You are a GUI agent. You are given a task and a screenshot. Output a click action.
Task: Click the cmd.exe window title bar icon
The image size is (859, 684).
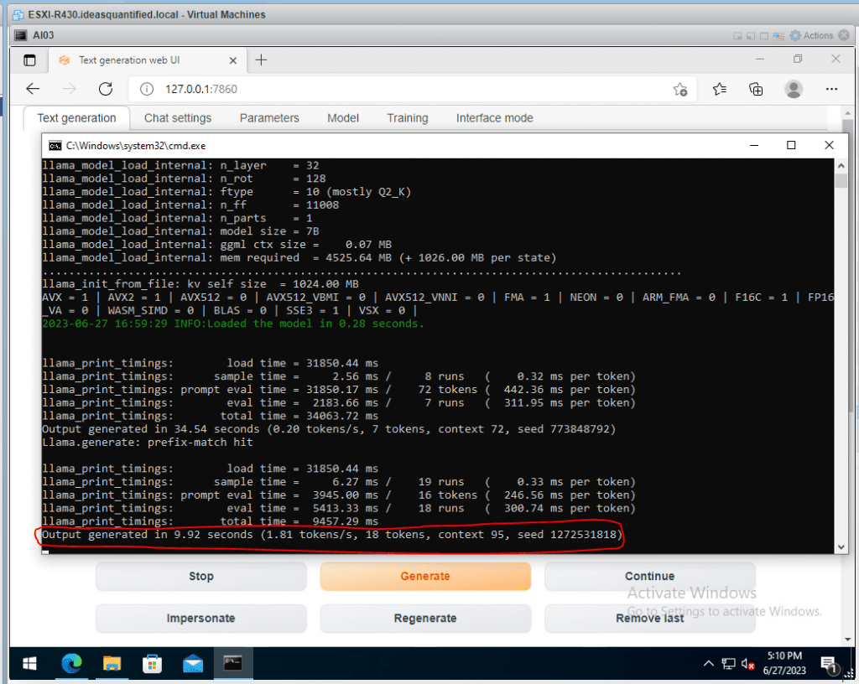(55, 146)
